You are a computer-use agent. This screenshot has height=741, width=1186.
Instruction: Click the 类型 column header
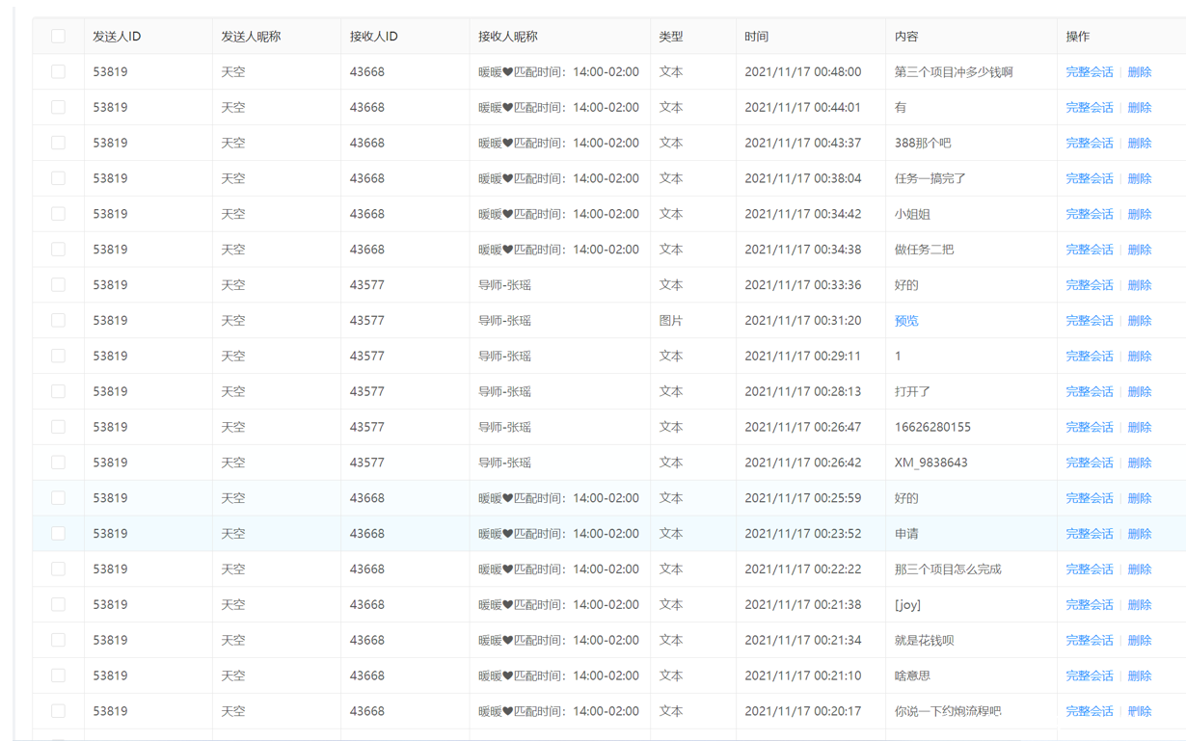tap(671, 37)
